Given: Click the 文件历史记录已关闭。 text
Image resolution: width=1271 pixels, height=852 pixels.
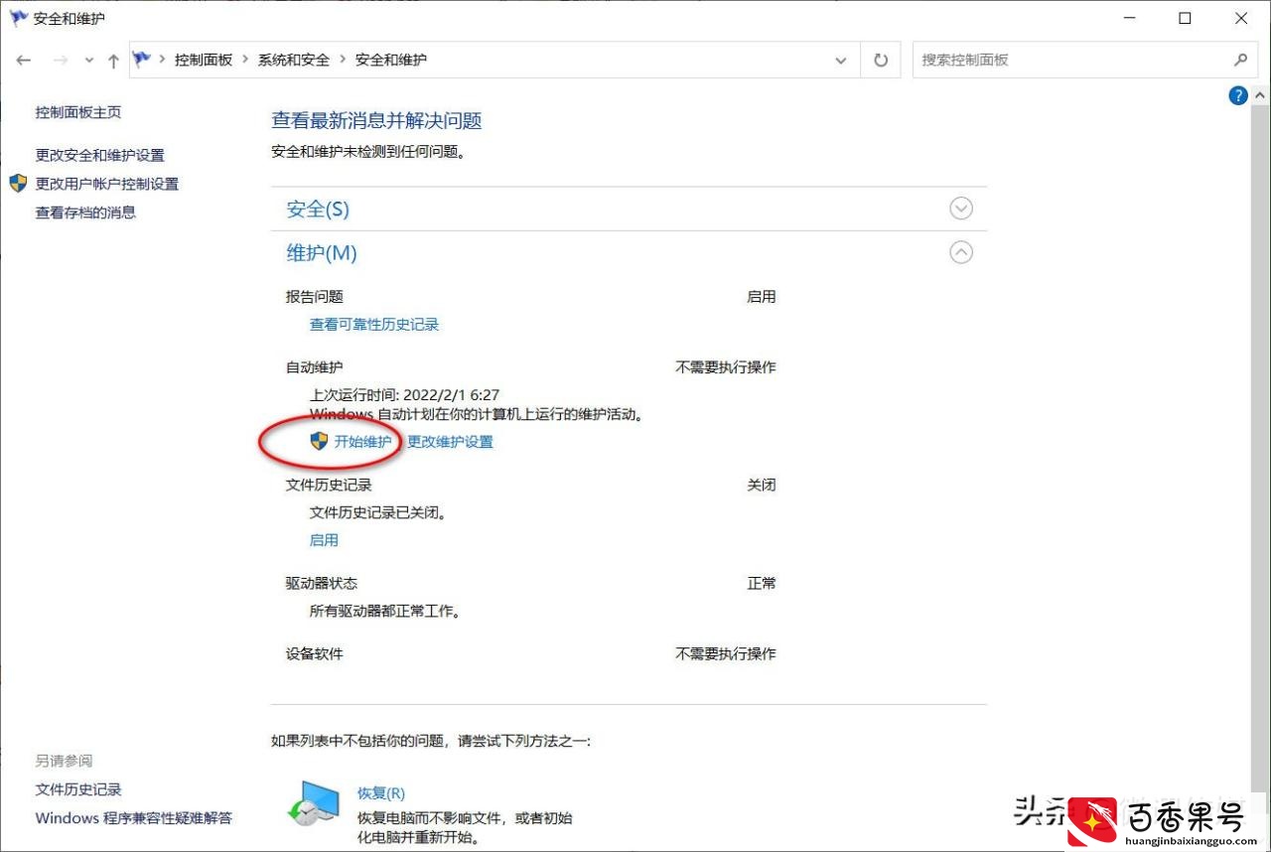Looking at the screenshot, I should 378,512.
